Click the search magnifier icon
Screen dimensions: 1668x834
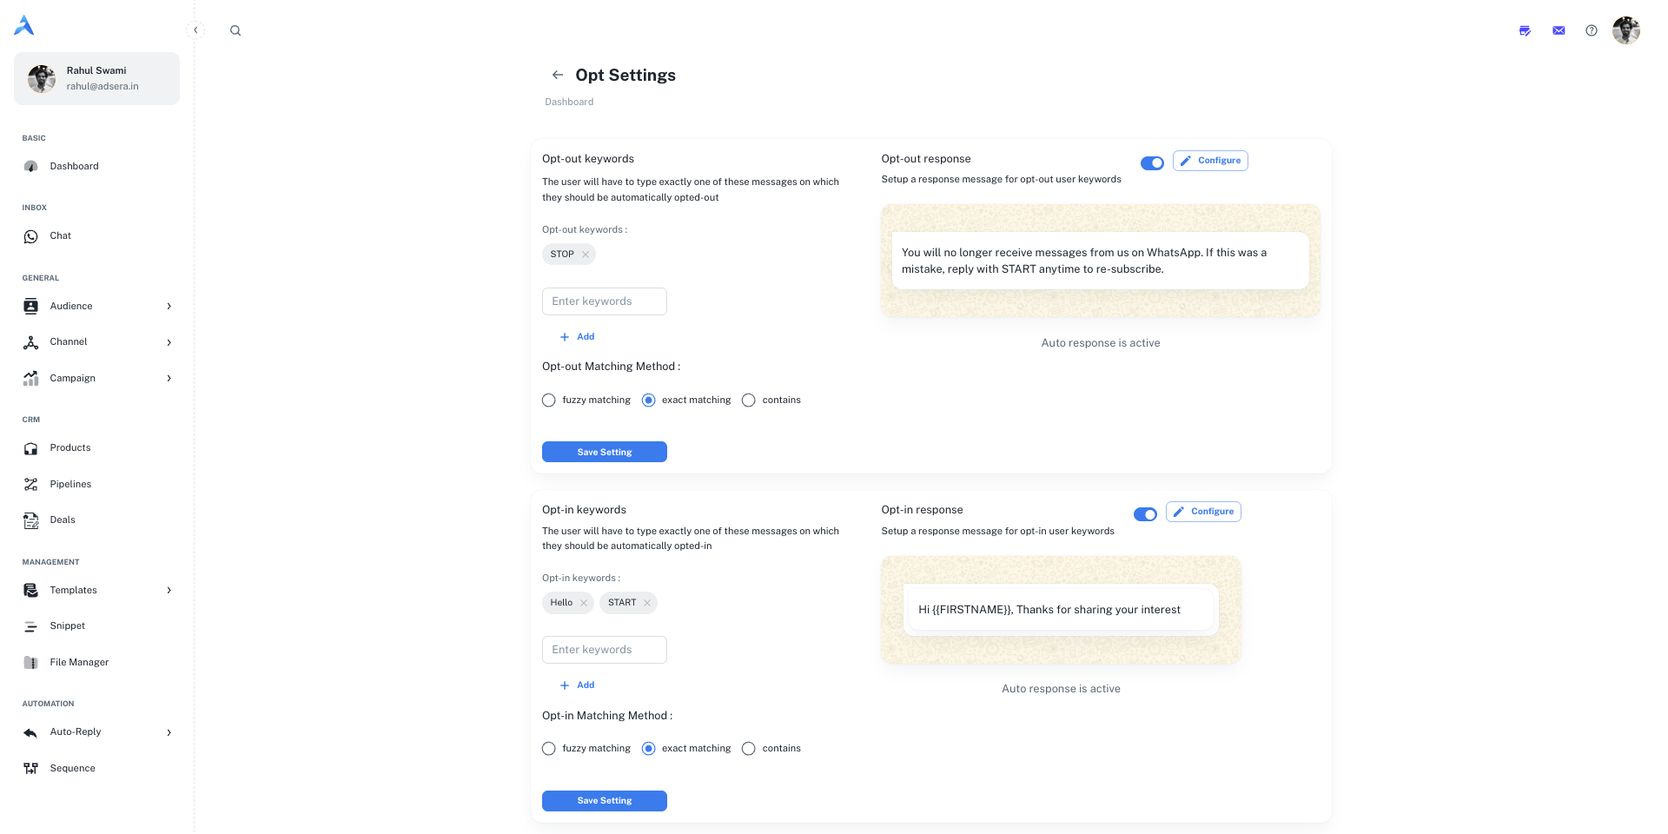(235, 30)
